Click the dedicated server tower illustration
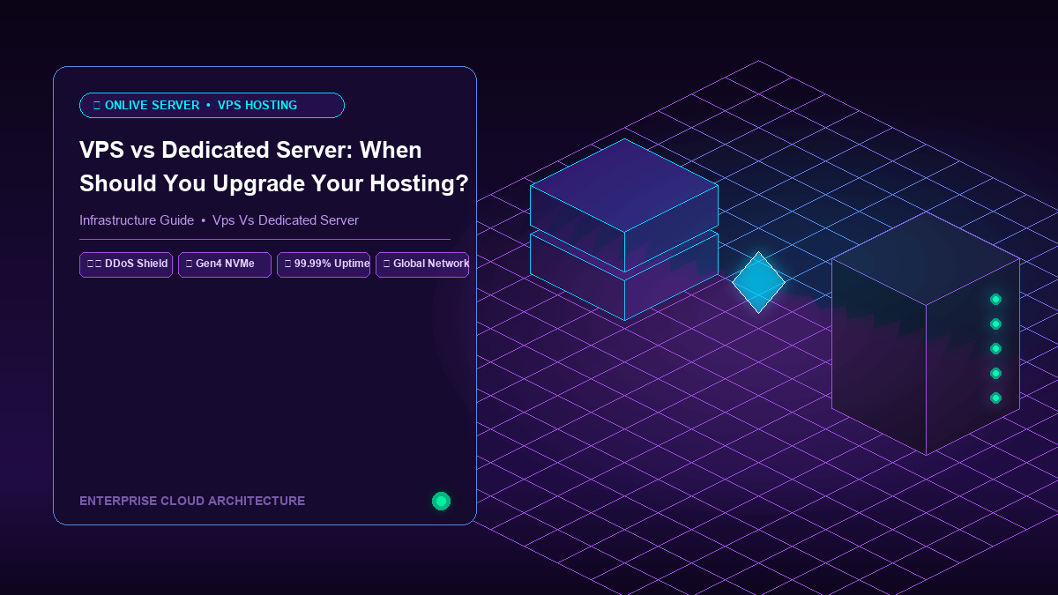The image size is (1058, 595). click(926, 333)
